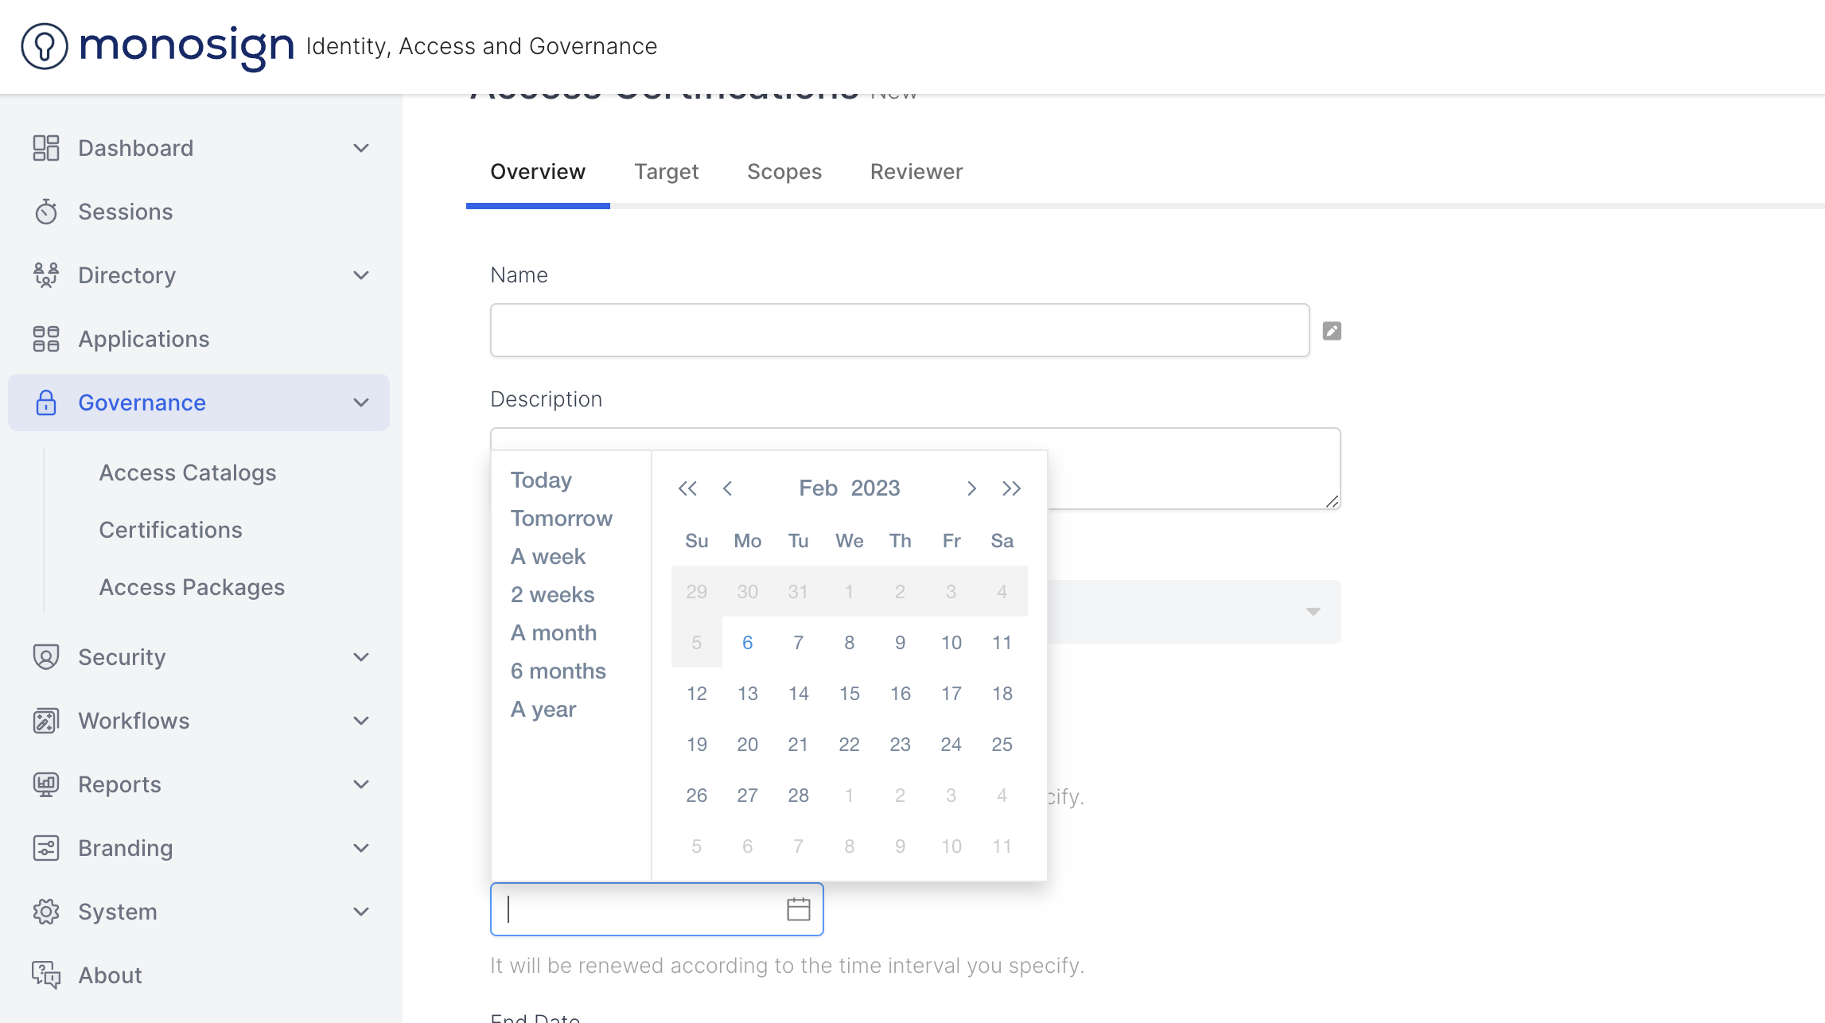Click into the Name input field
Screen dimensions: 1825x1023
[899, 330]
